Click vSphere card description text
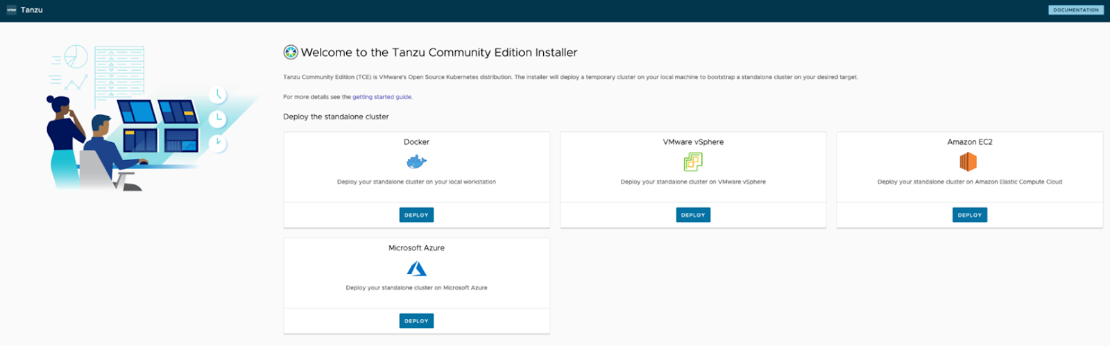1110x346 pixels. pos(693,182)
